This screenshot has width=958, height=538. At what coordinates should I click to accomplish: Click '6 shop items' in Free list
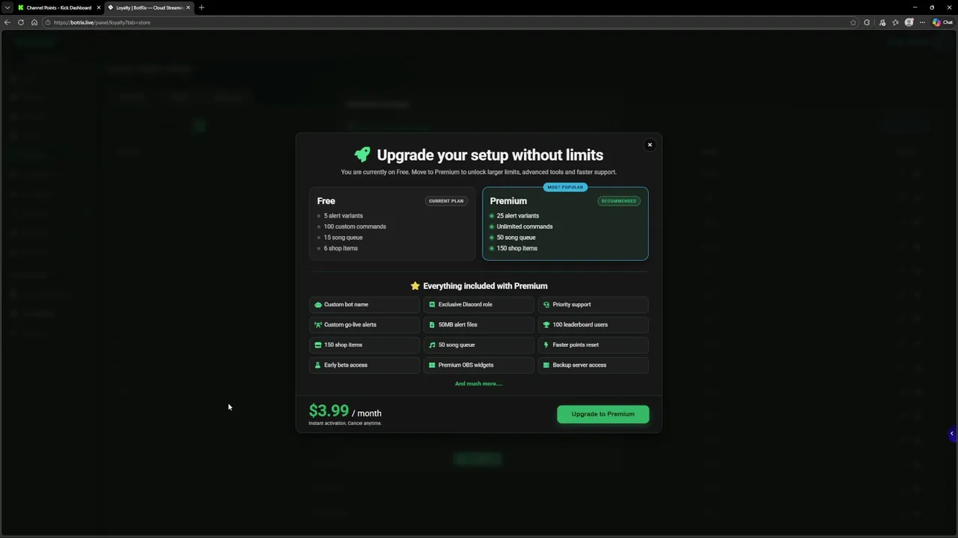pos(341,248)
